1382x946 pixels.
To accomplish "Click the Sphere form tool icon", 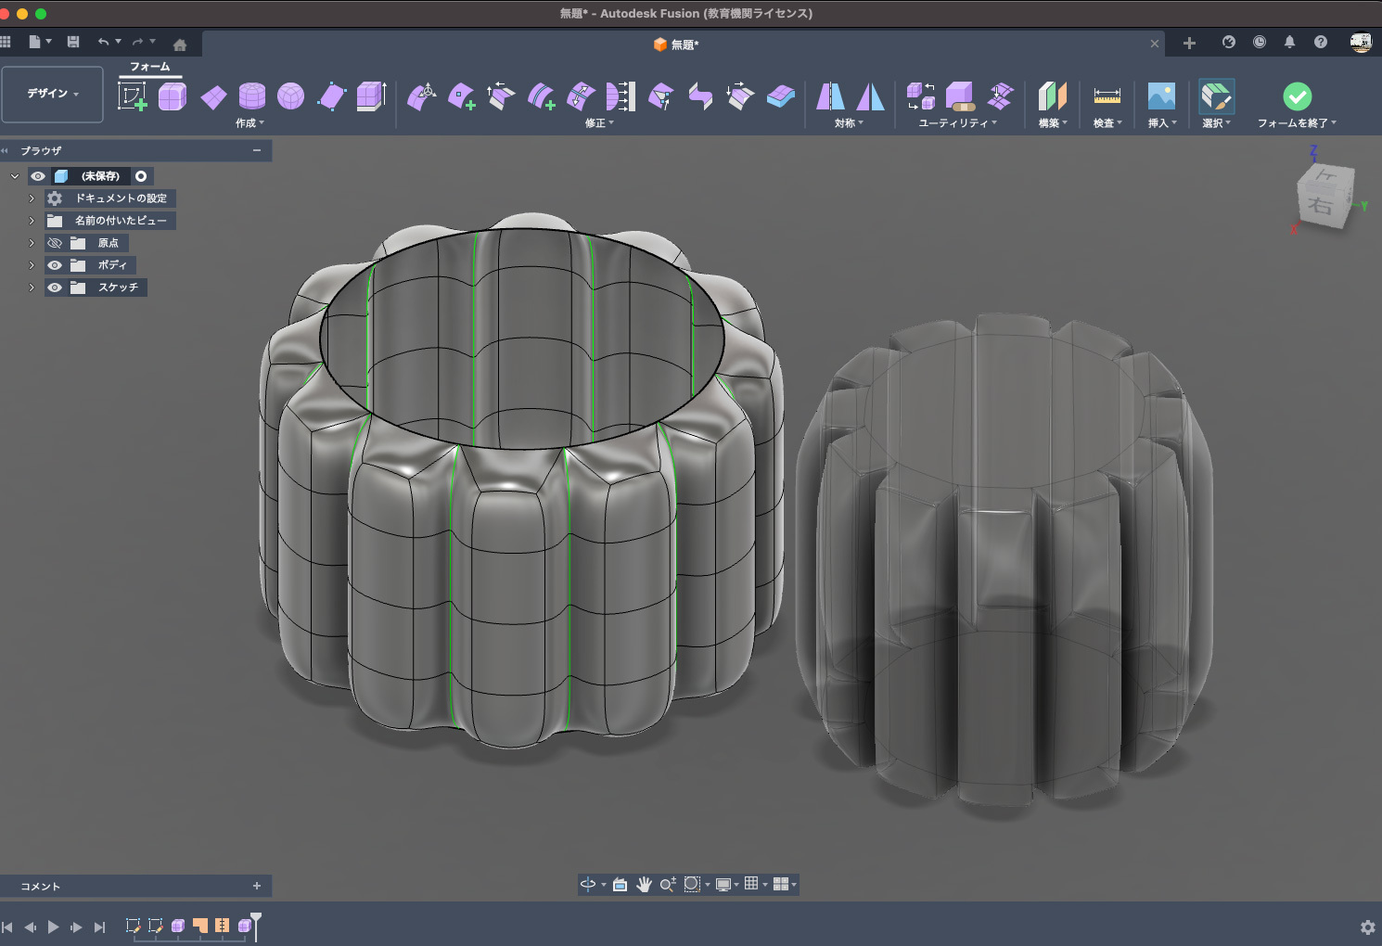I will [x=291, y=96].
